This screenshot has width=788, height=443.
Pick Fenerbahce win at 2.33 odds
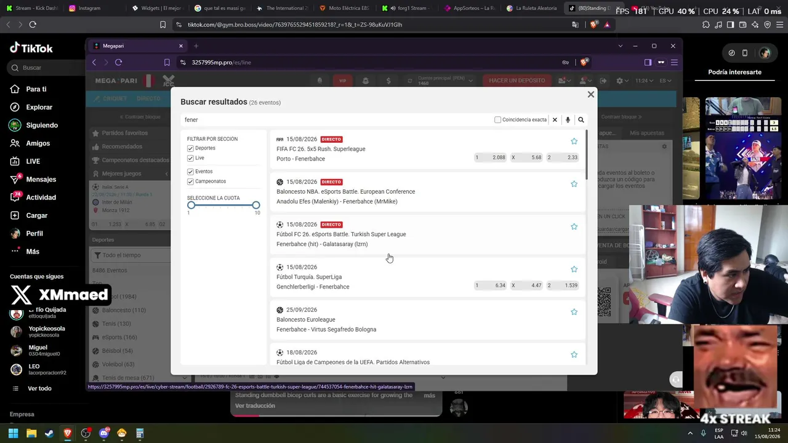pos(563,158)
